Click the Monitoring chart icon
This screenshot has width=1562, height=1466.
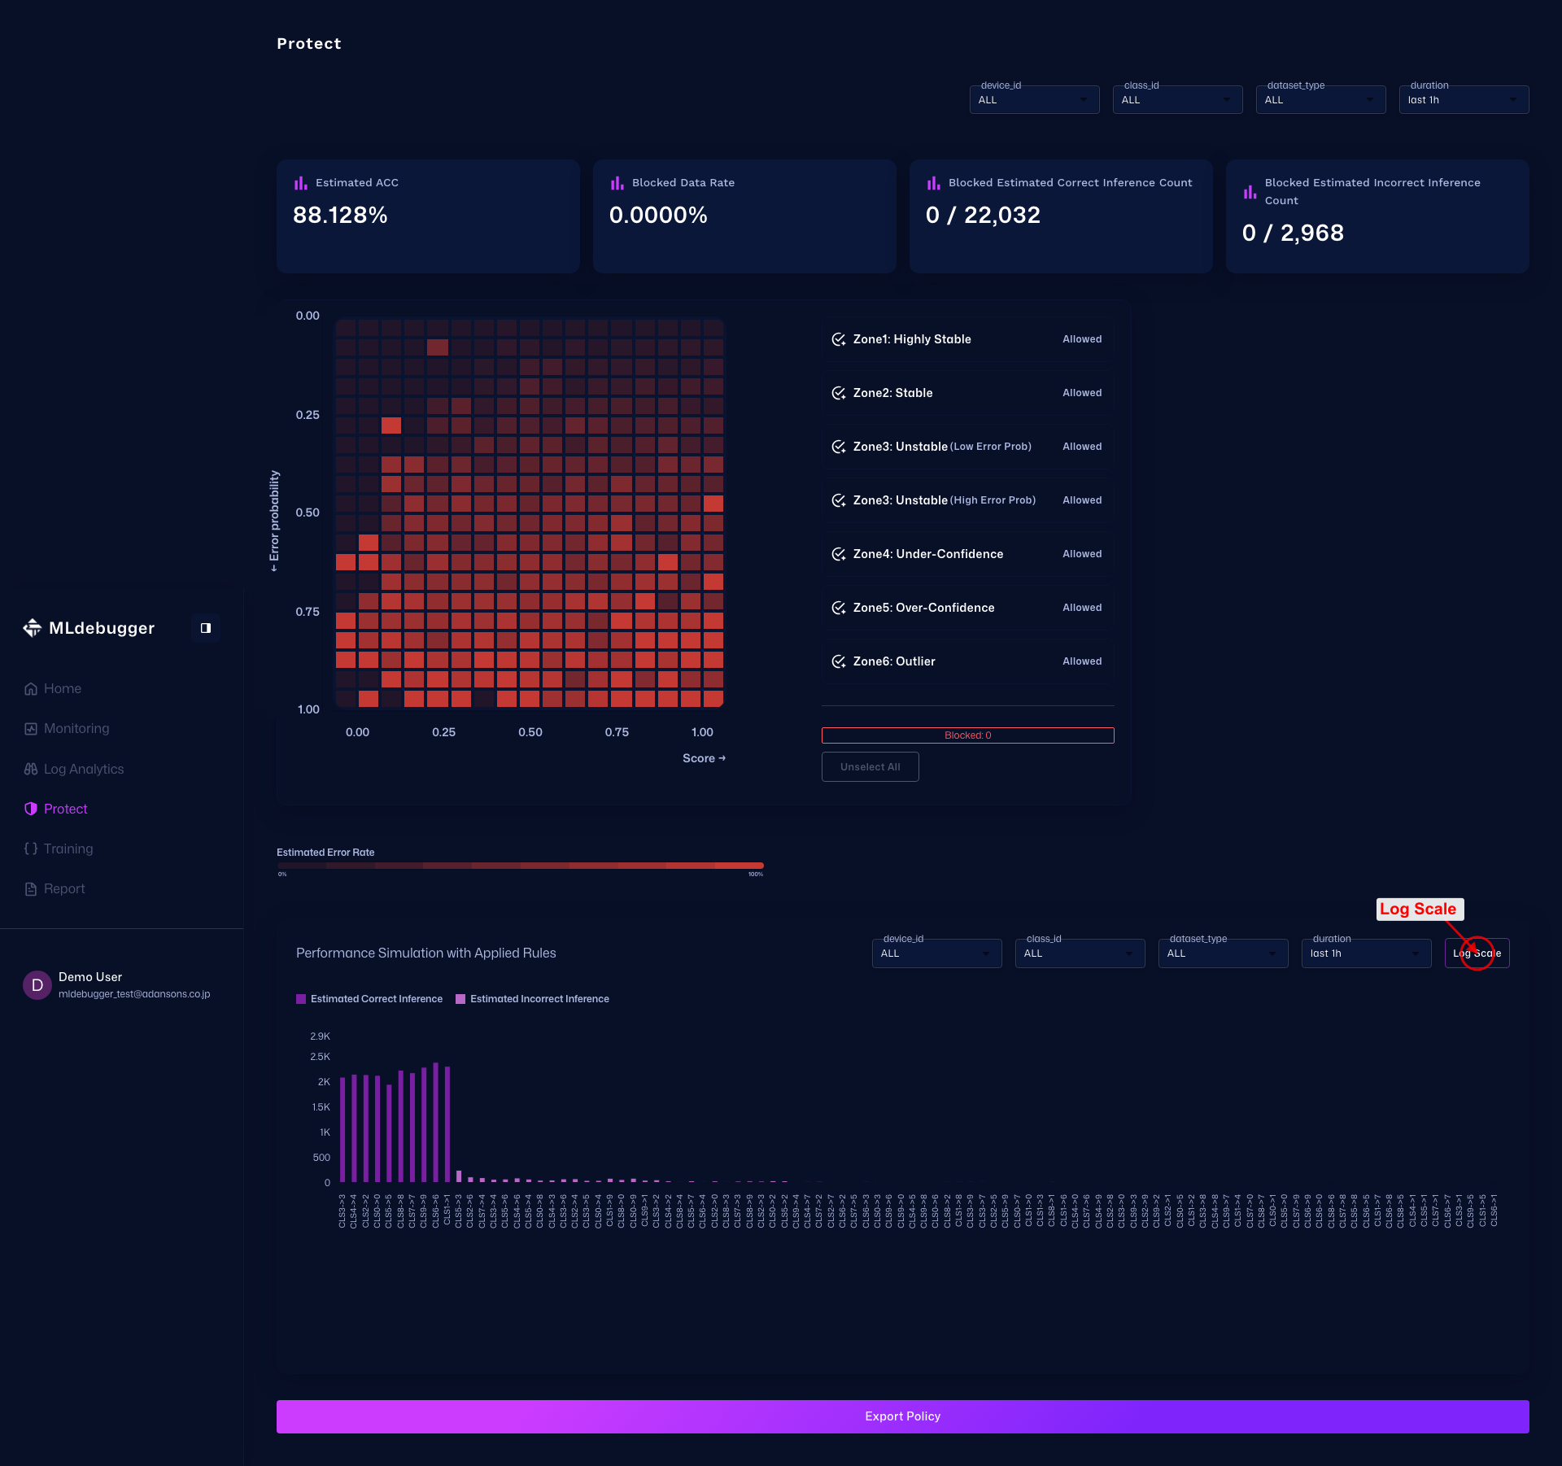point(31,729)
